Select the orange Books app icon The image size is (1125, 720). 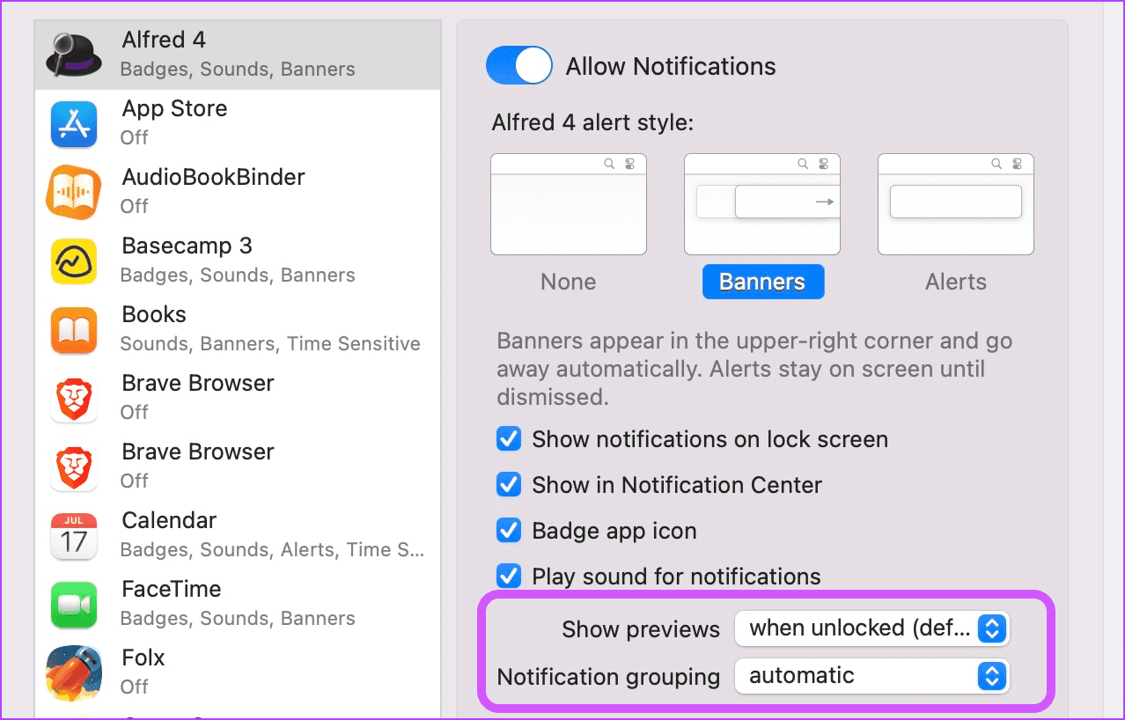(x=74, y=329)
